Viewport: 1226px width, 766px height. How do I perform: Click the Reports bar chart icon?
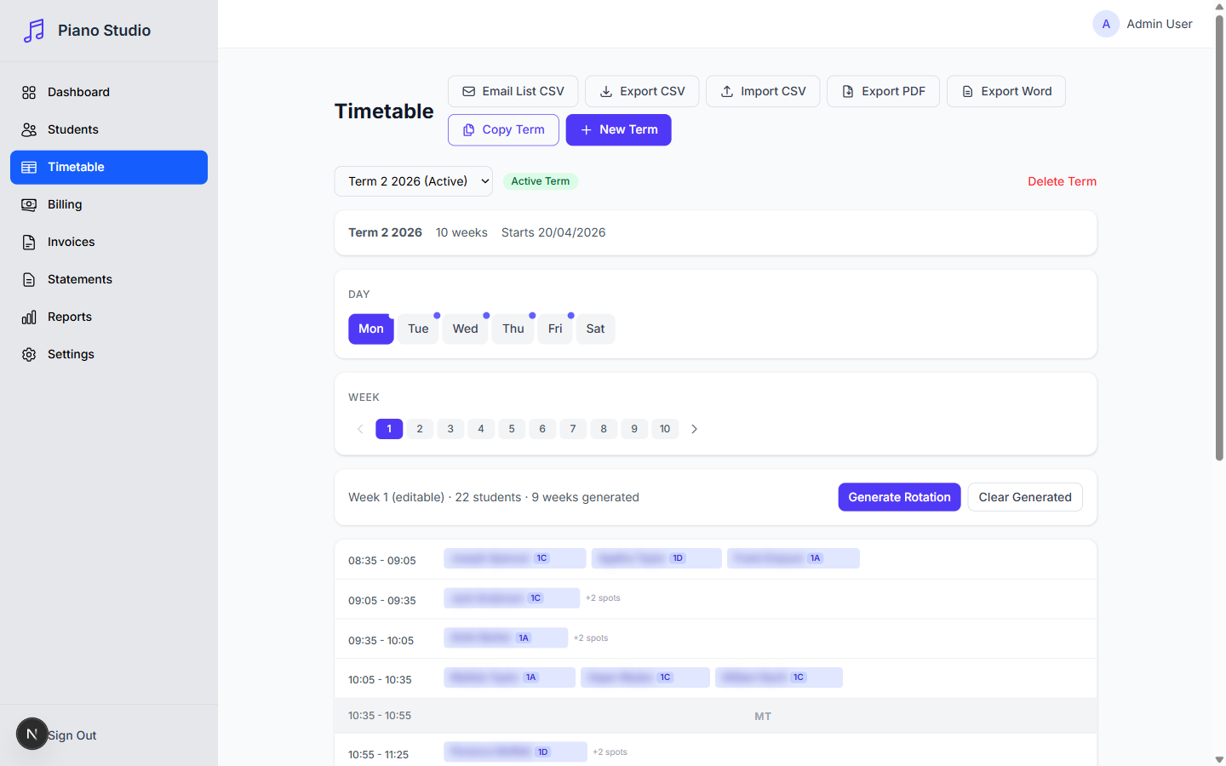pyautogui.click(x=29, y=317)
